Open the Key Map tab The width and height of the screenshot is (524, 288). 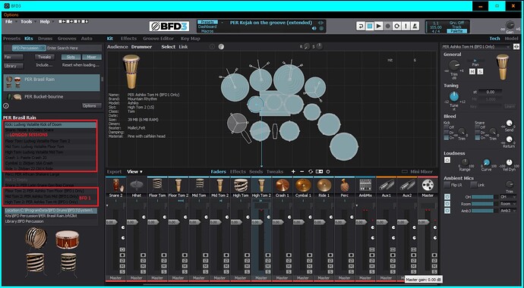191,39
